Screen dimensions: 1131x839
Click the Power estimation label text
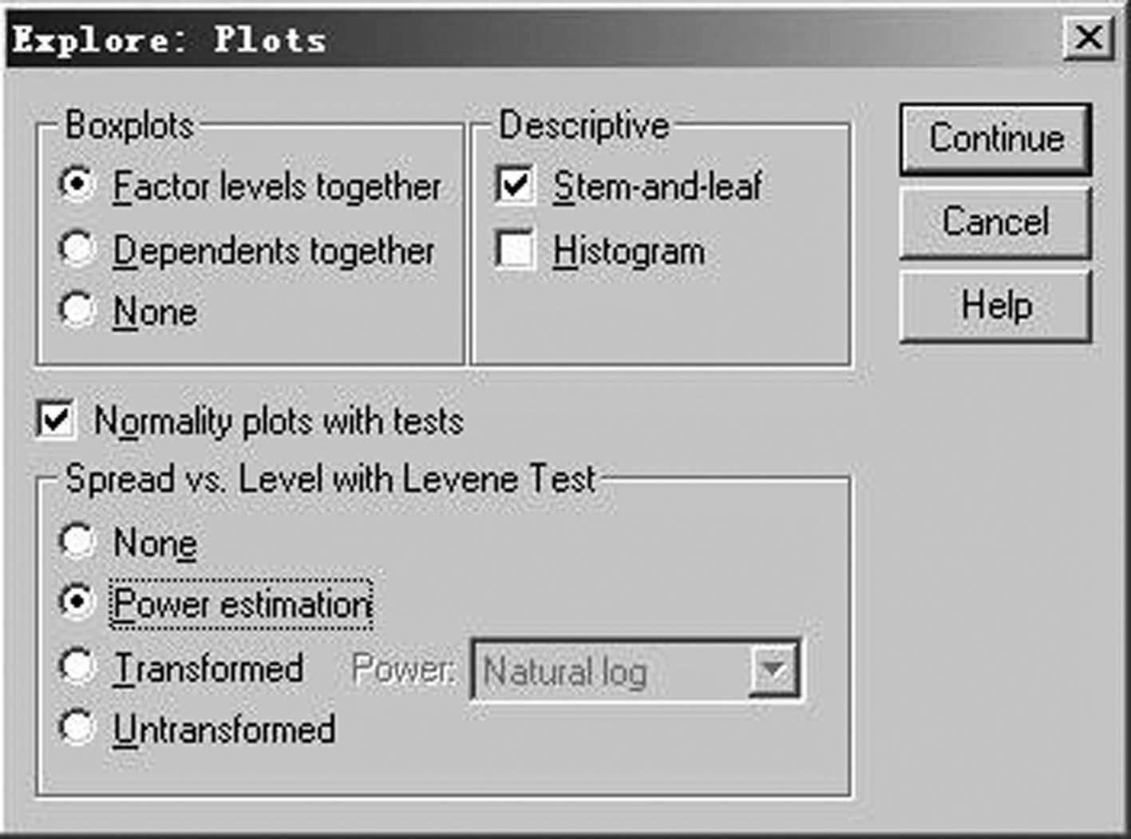[241, 604]
